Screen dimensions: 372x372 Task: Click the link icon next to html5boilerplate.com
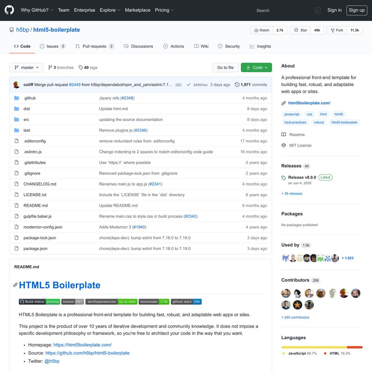[283, 103]
